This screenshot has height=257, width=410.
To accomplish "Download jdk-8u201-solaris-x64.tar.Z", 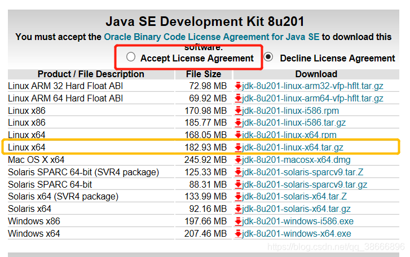I will coord(294,196).
